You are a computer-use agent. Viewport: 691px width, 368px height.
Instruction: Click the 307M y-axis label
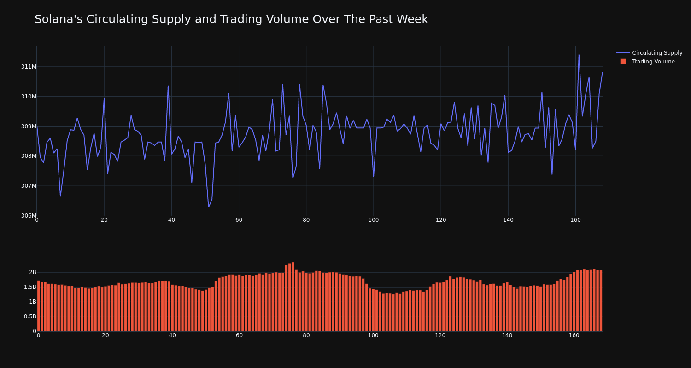pyautogui.click(x=29, y=186)
